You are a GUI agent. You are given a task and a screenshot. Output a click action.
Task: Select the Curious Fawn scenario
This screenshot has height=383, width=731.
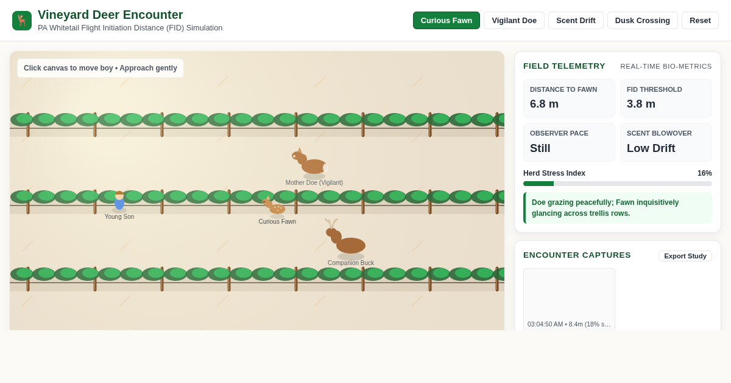pos(447,20)
